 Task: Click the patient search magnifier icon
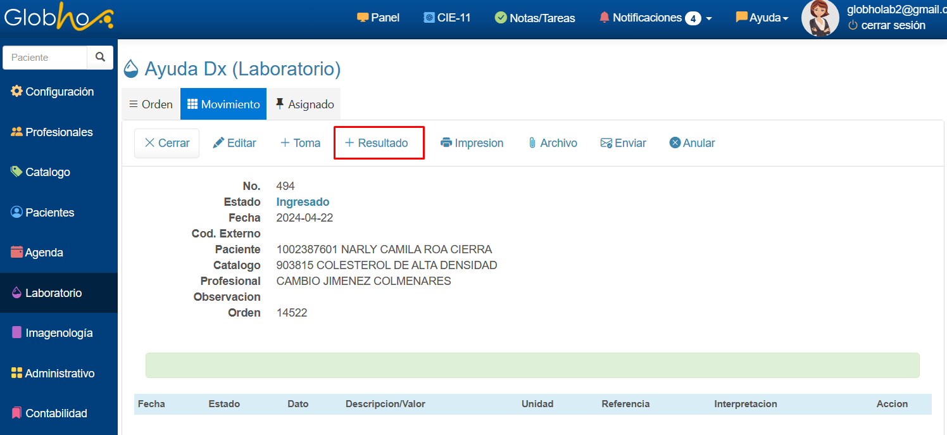100,57
